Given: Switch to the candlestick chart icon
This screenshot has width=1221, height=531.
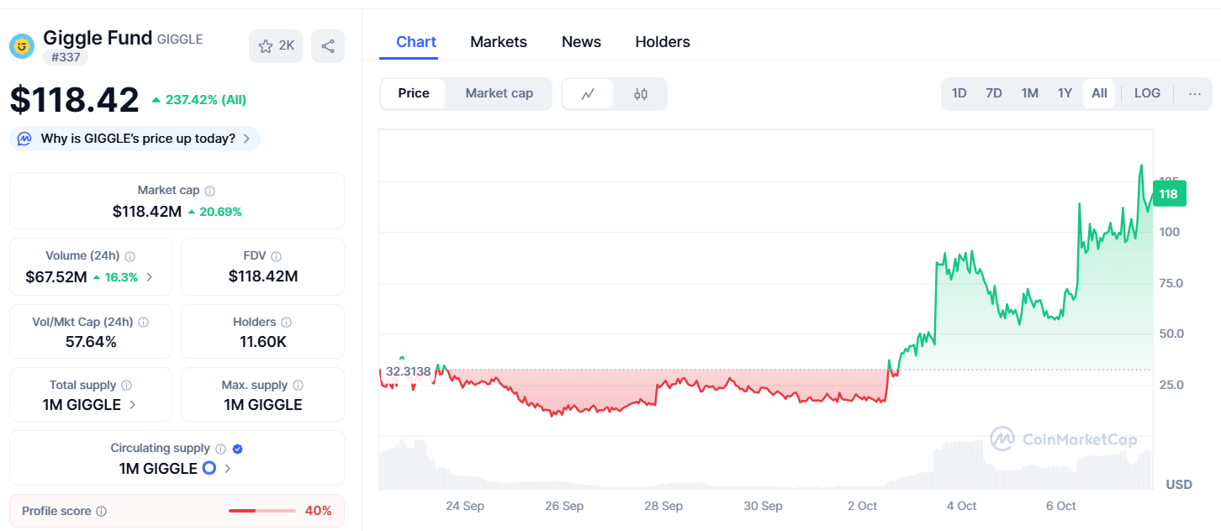Looking at the screenshot, I should tap(641, 94).
